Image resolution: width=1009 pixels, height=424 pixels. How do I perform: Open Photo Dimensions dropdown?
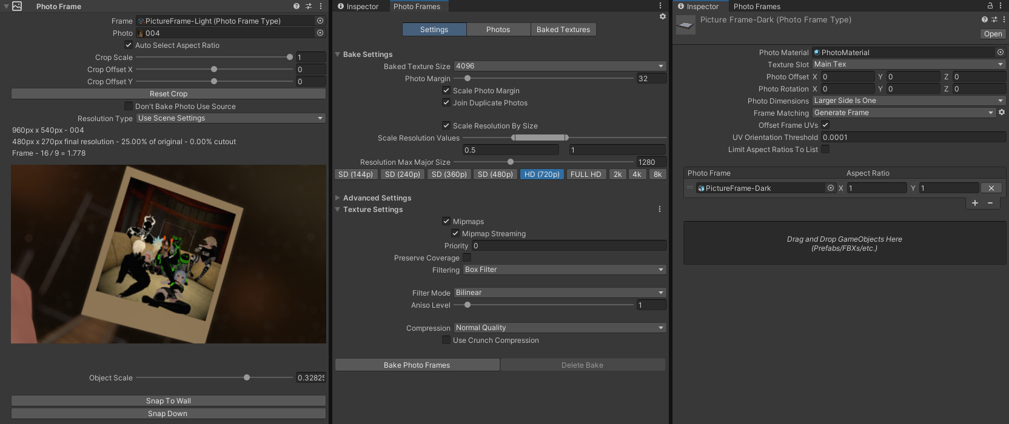[x=909, y=101]
